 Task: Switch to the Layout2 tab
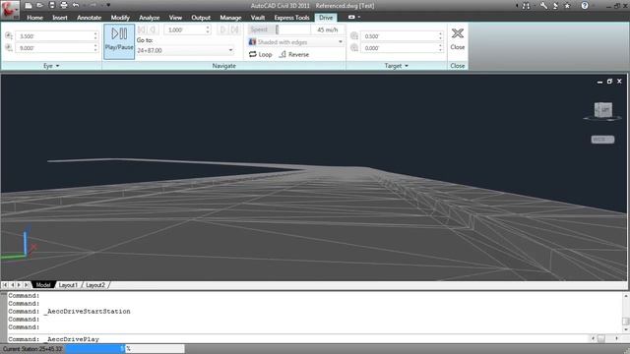pos(95,285)
